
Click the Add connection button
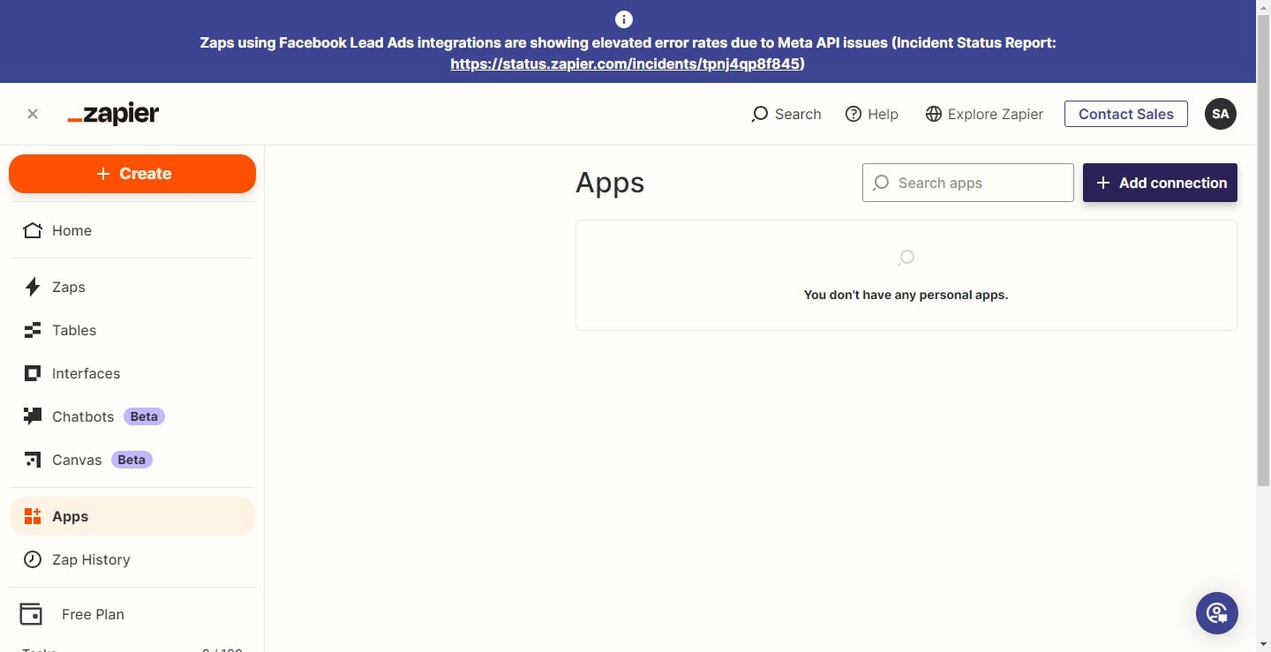tap(1160, 183)
